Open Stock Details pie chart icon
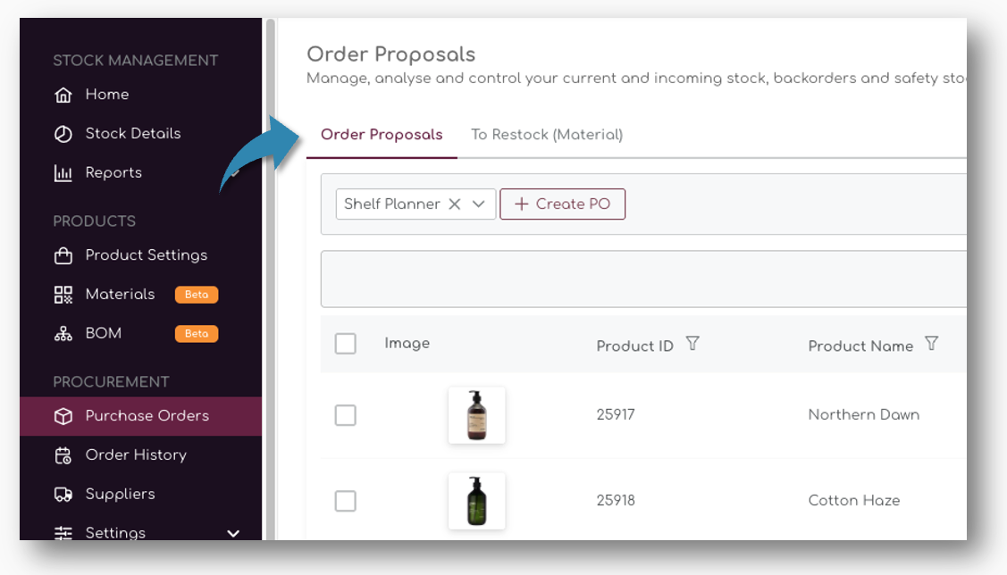Viewport: 1007px width, 575px height. pos(63,134)
